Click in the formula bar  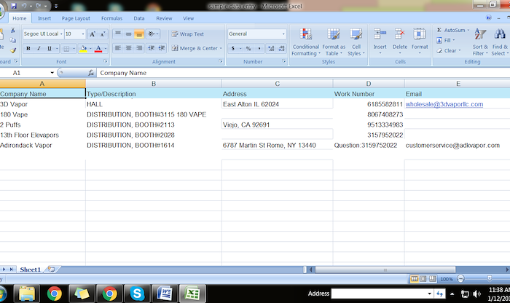coord(302,73)
